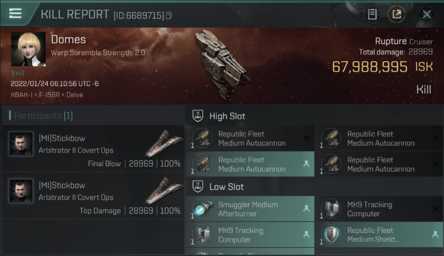Click the 67,988,995 ISK value
The image size is (444, 256).
(x=370, y=67)
